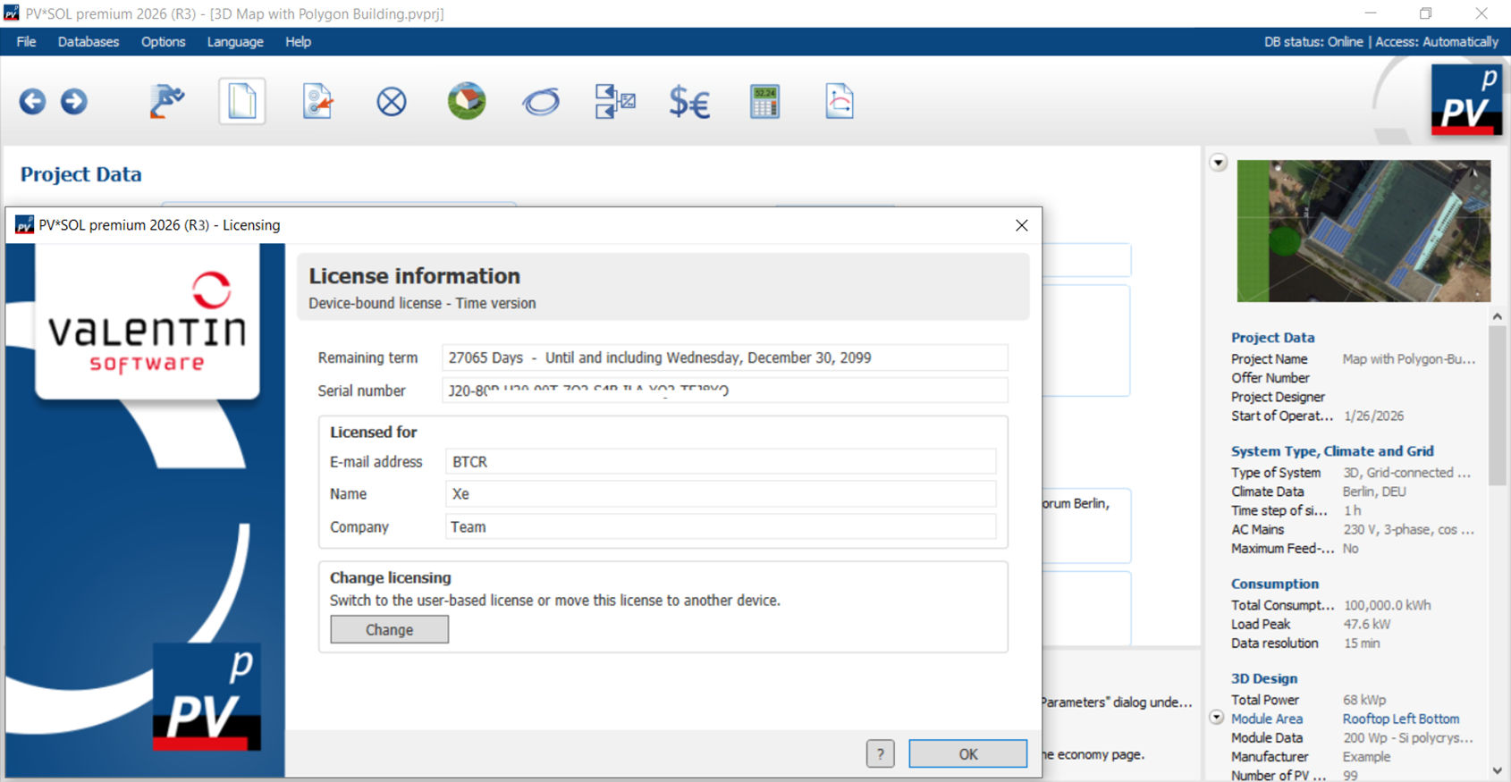Expand the Module Area section arrow
1511x782 pixels.
click(1217, 717)
